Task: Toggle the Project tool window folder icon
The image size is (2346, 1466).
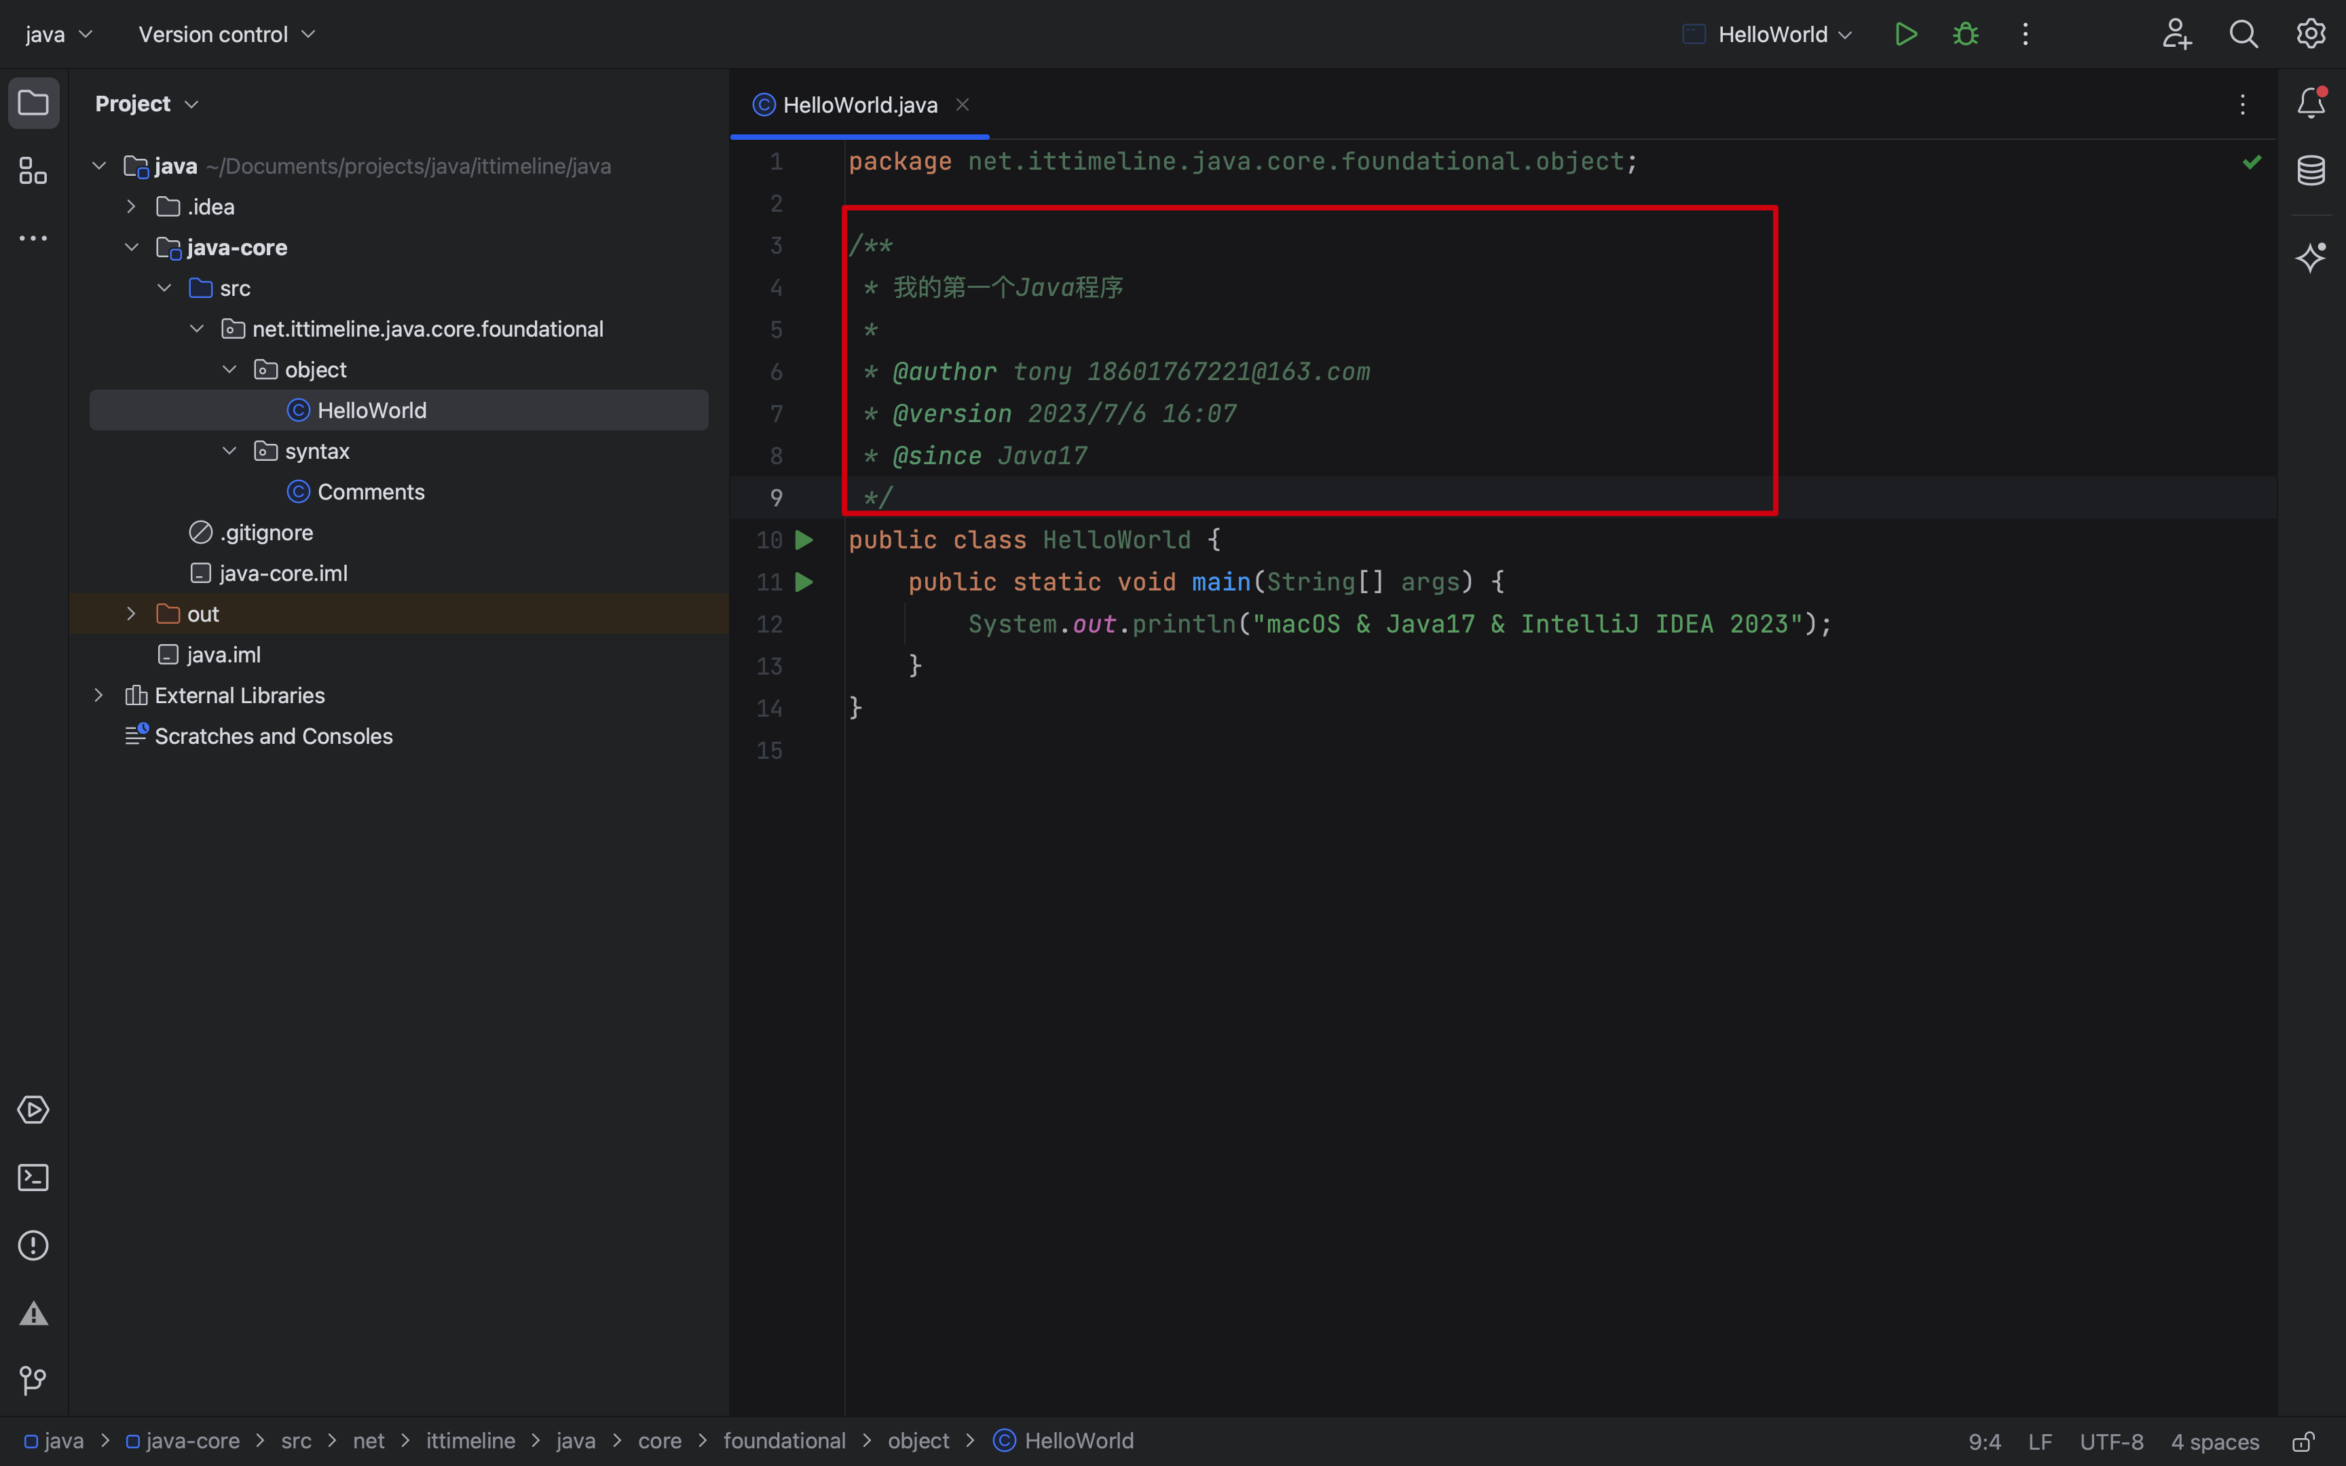Action: (34, 102)
